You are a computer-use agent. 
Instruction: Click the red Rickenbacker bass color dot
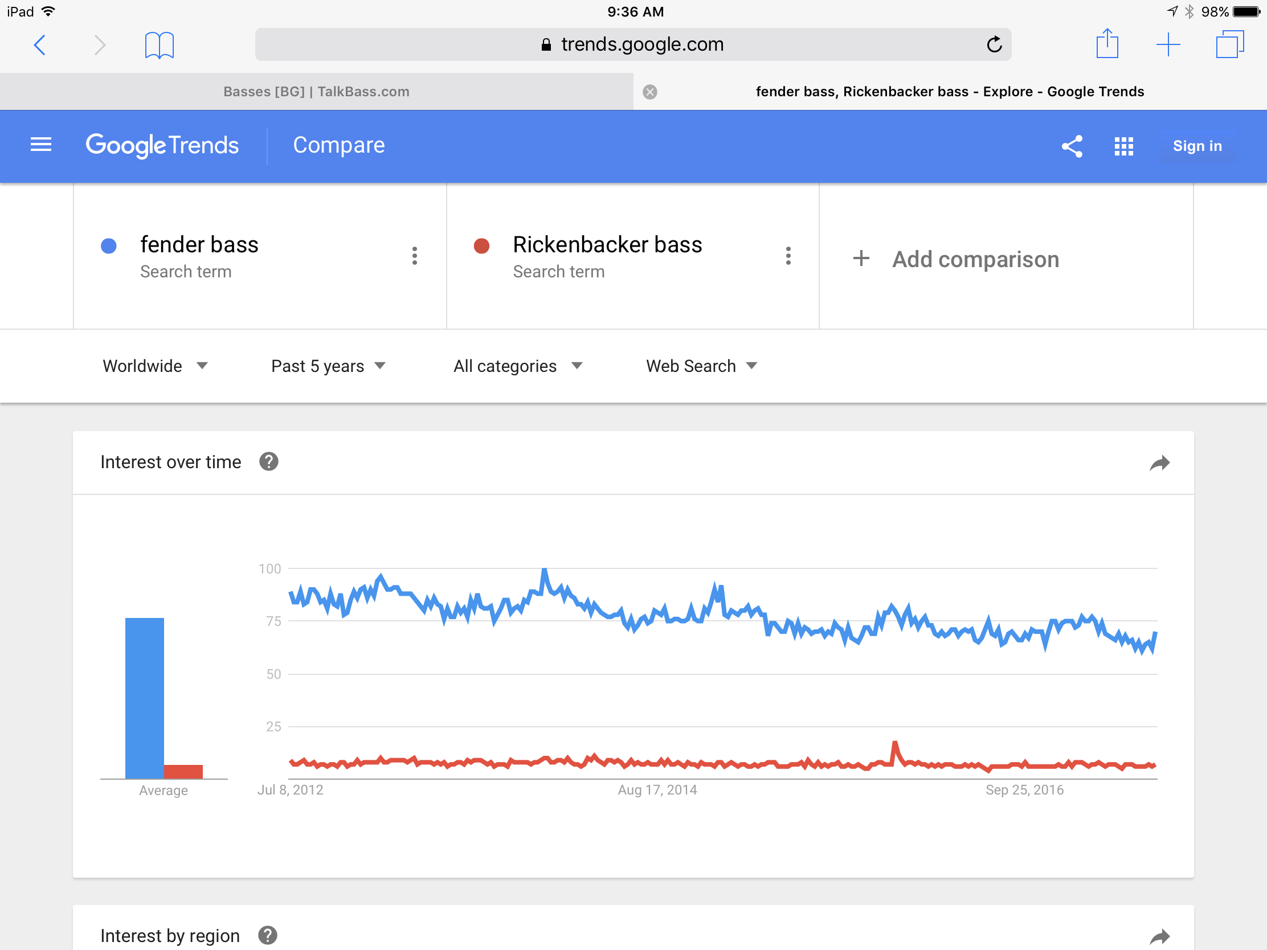point(482,245)
